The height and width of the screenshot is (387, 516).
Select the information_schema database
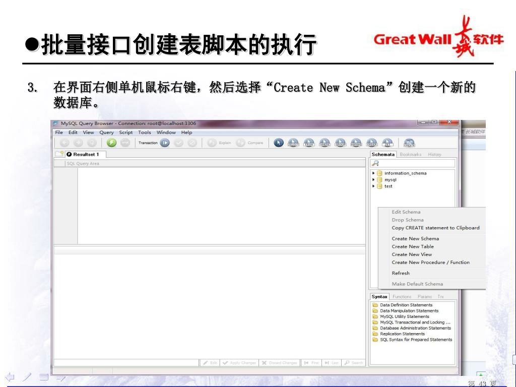tap(405, 173)
